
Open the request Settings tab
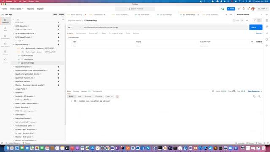click(136, 33)
